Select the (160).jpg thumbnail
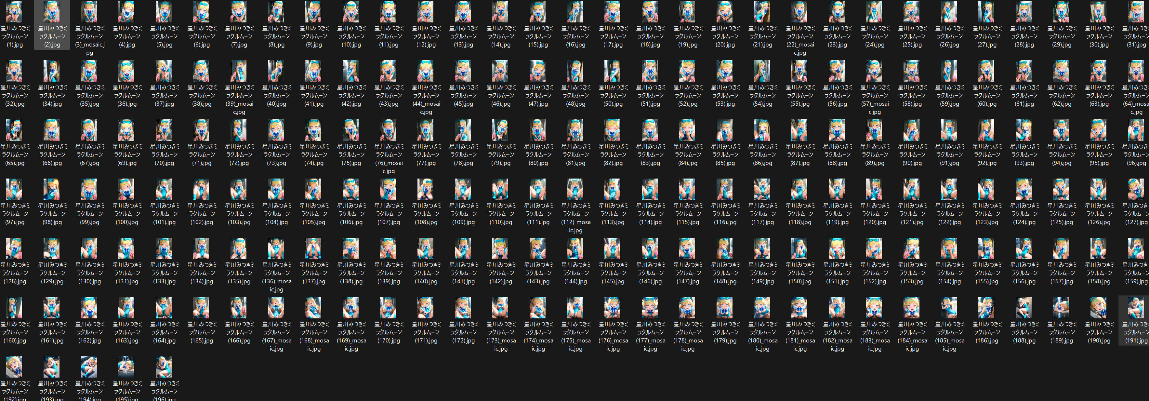 click(15, 308)
